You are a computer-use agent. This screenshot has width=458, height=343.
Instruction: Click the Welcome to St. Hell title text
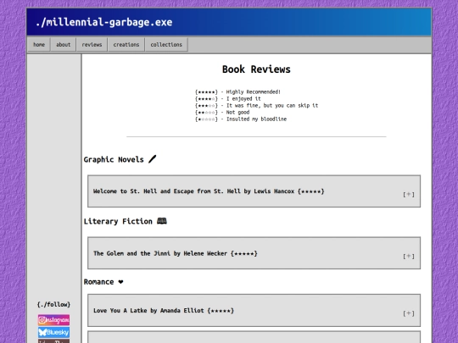pyautogui.click(x=209, y=191)
